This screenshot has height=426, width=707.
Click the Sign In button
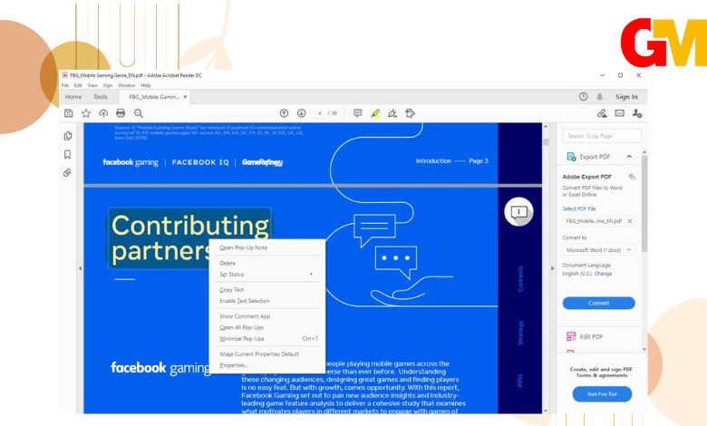[x=626, y=96]
